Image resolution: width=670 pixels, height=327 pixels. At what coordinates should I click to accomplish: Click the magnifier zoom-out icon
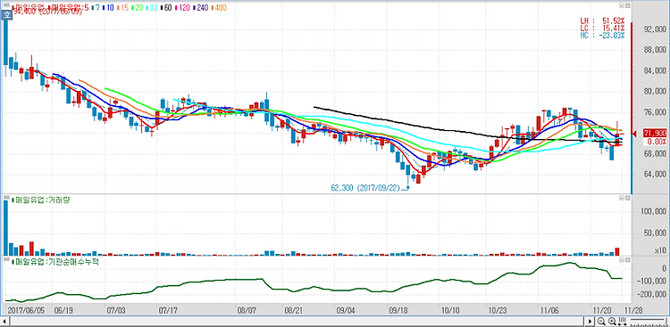pos(601,321)
